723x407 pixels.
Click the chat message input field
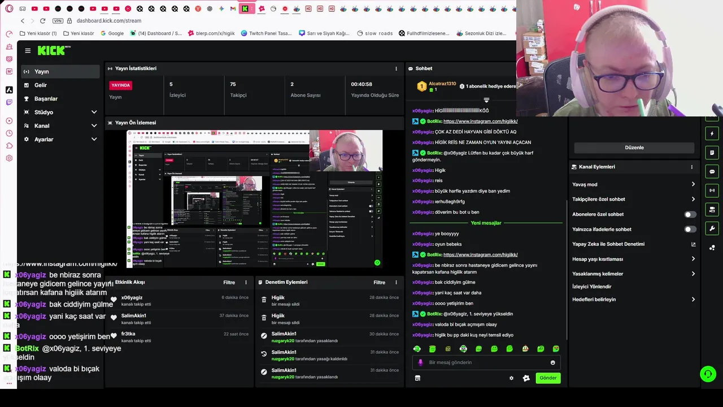[486, 362]
